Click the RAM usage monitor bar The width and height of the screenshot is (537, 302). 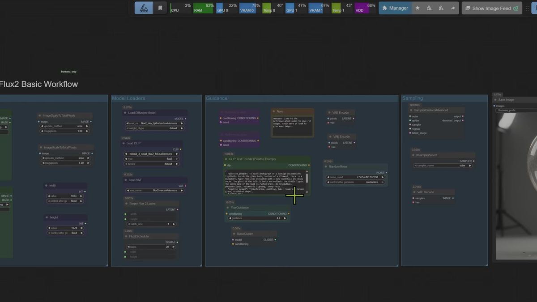[204, 8]
